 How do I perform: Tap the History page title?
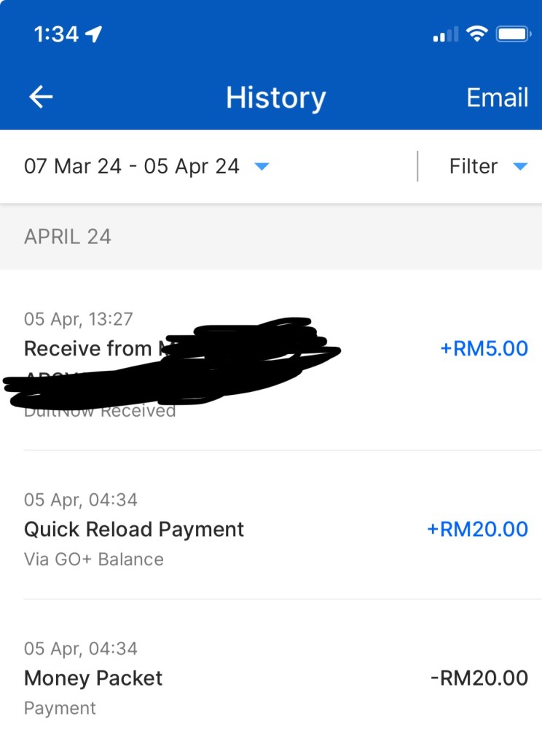coord(275,98)
